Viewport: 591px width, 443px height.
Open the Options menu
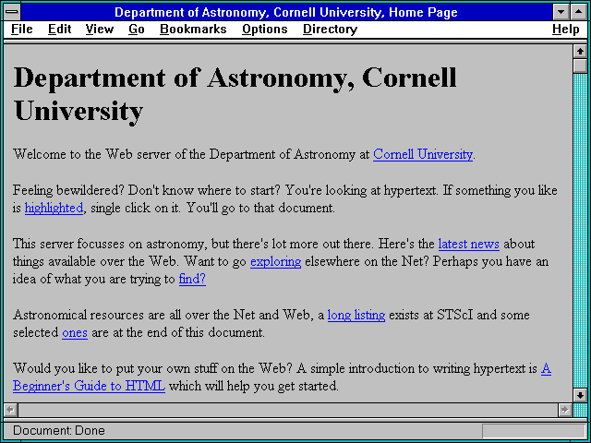(x=265, y=30)
